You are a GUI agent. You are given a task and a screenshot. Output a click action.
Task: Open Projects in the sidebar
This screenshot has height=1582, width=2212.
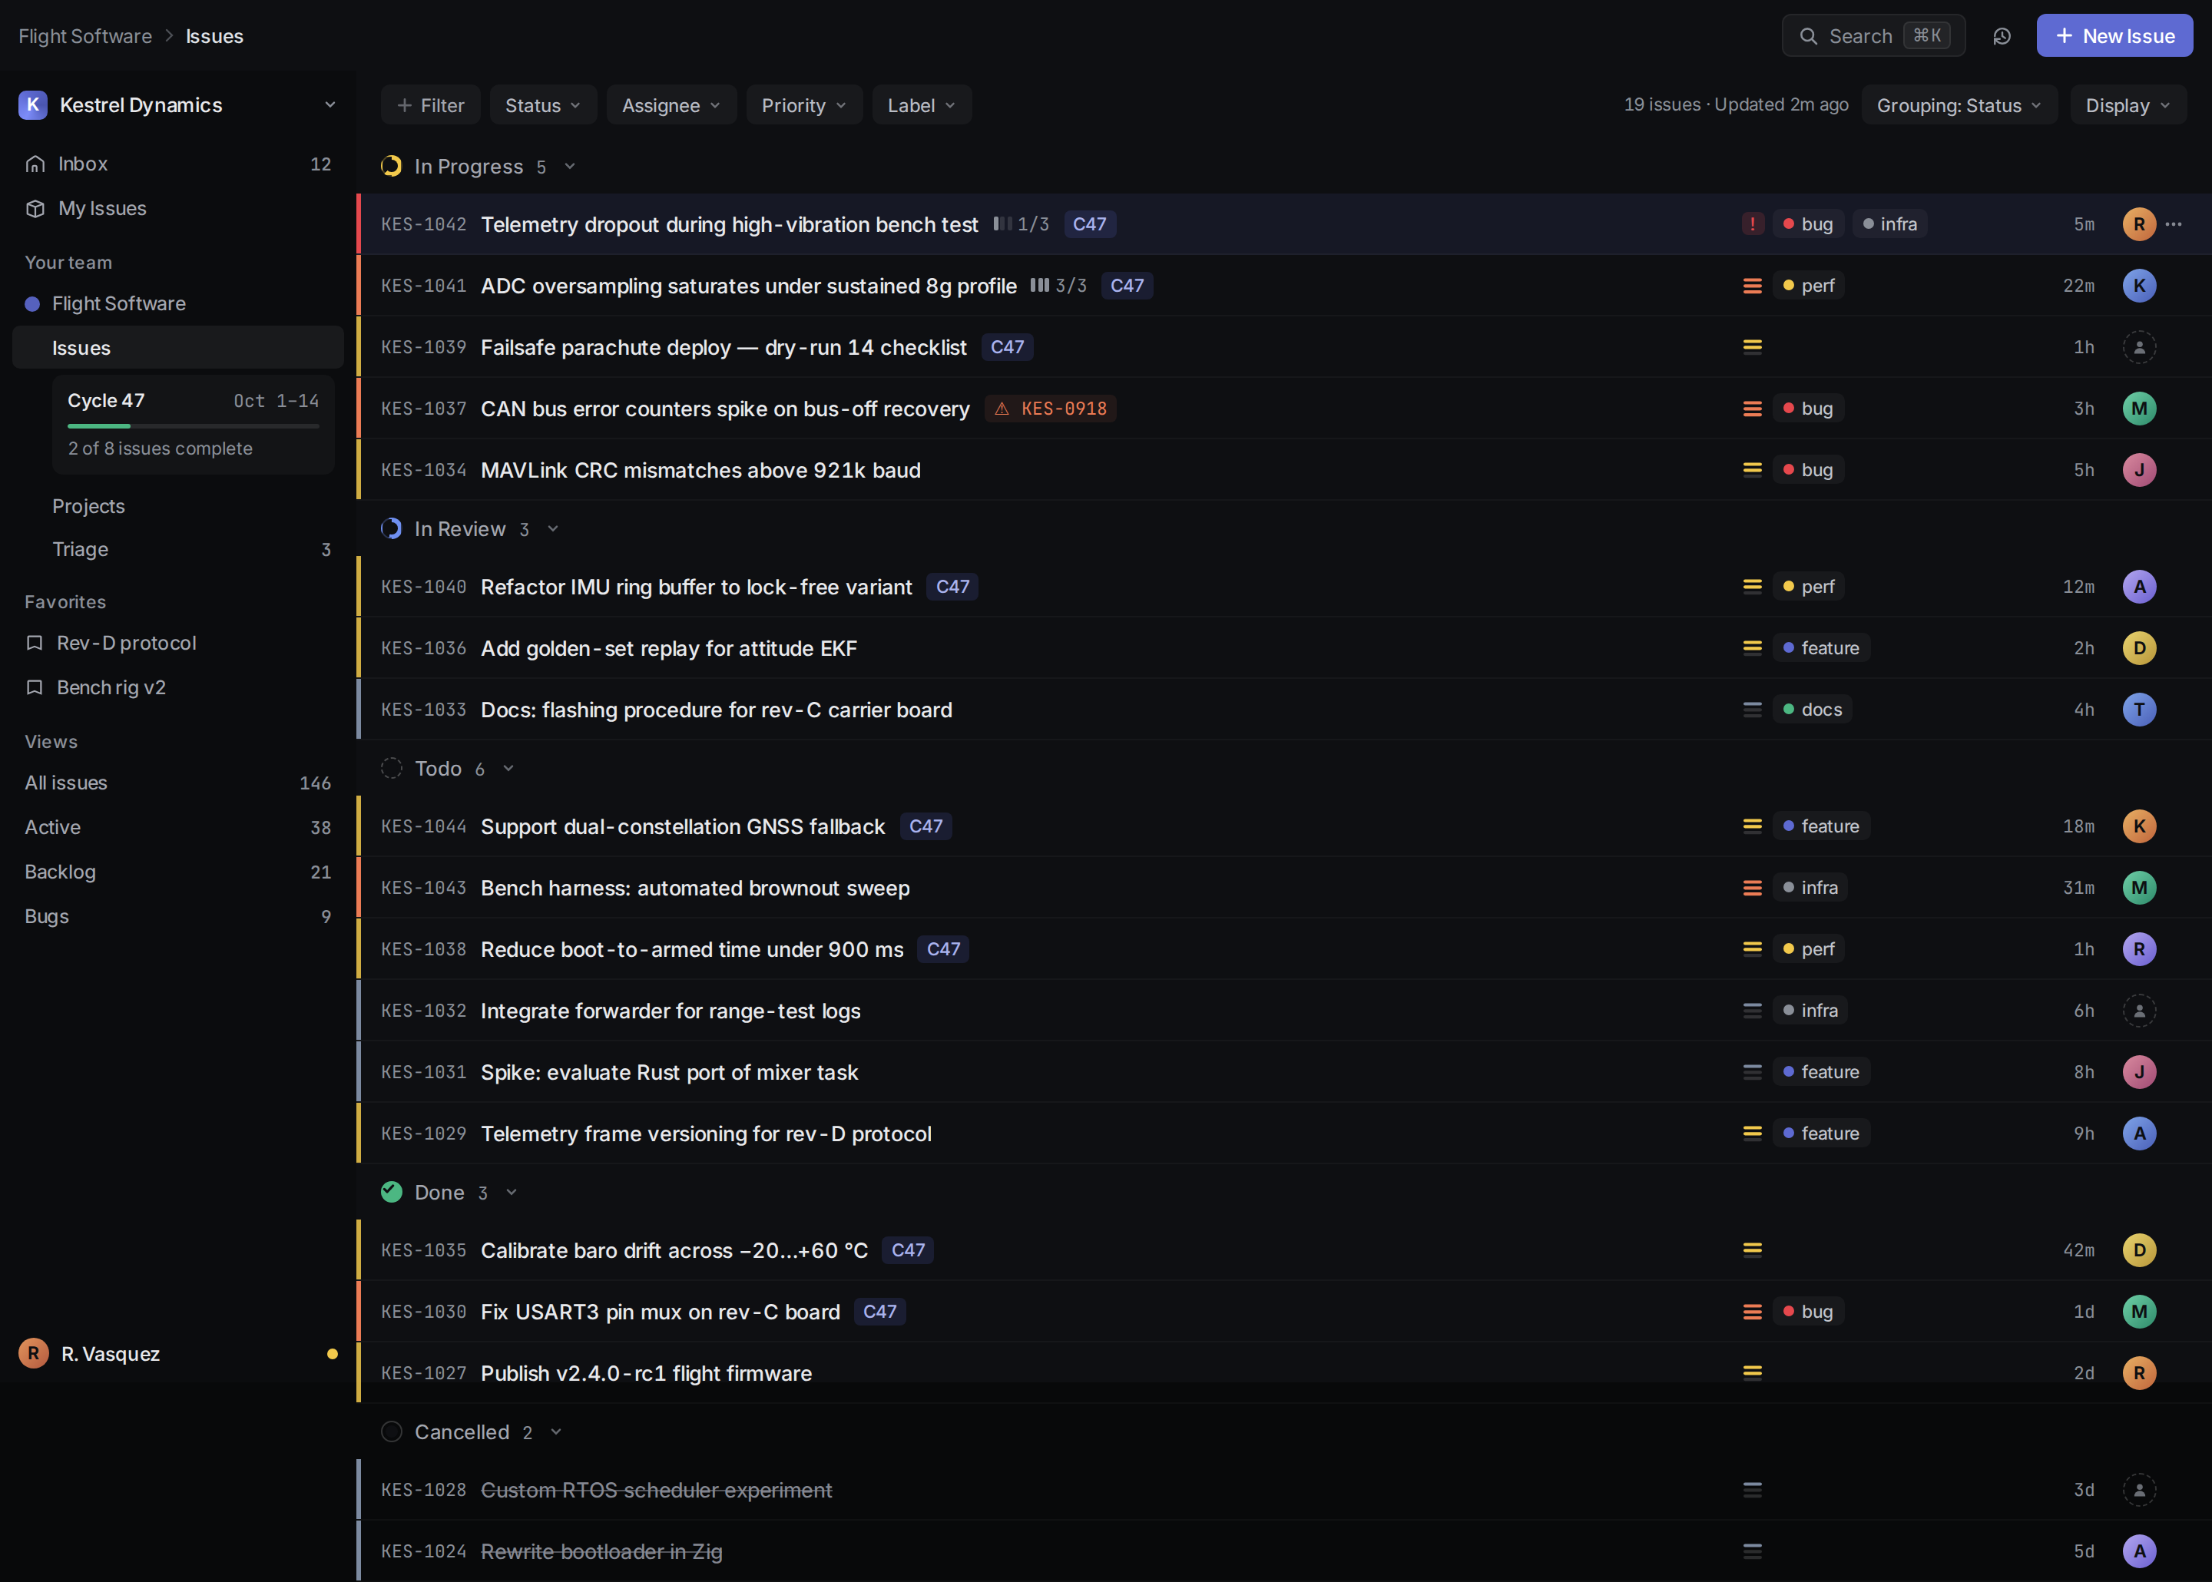pos(178,507)
